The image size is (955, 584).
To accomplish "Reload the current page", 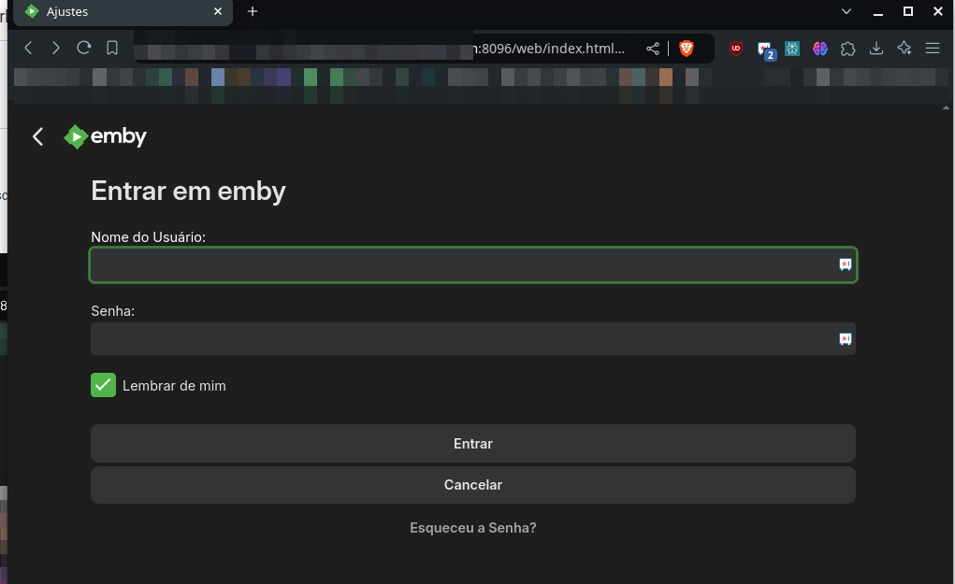I will (x=84, y=48).
